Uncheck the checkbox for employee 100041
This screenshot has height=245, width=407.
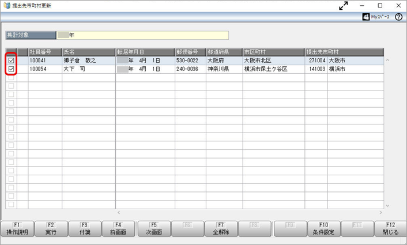tap(11, 61)
